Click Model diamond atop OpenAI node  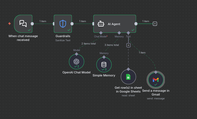[x=77, y=54]
